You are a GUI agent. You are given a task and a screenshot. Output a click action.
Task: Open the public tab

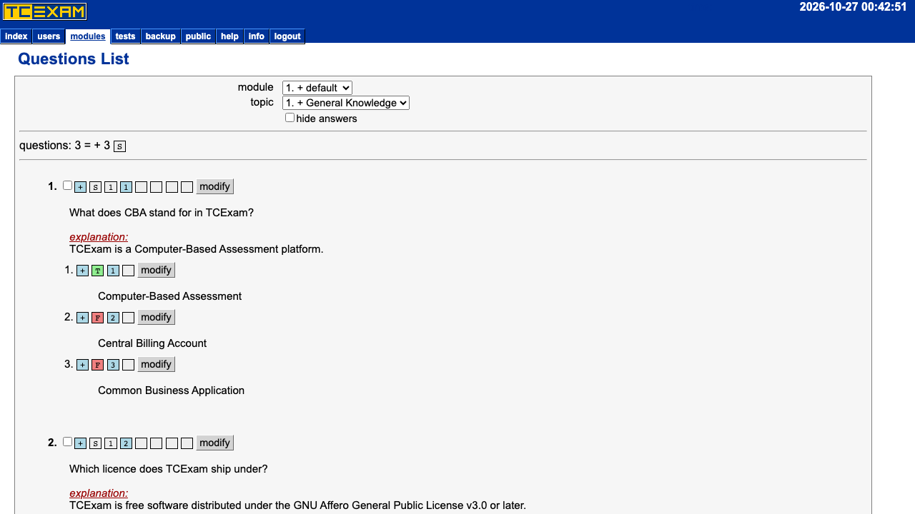tap(198, 36)
